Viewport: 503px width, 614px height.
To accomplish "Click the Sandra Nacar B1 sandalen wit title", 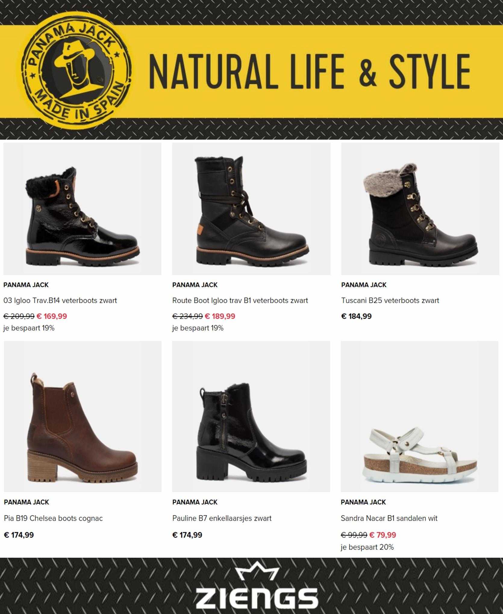I will pyautogui.click(x=389, y=518).
